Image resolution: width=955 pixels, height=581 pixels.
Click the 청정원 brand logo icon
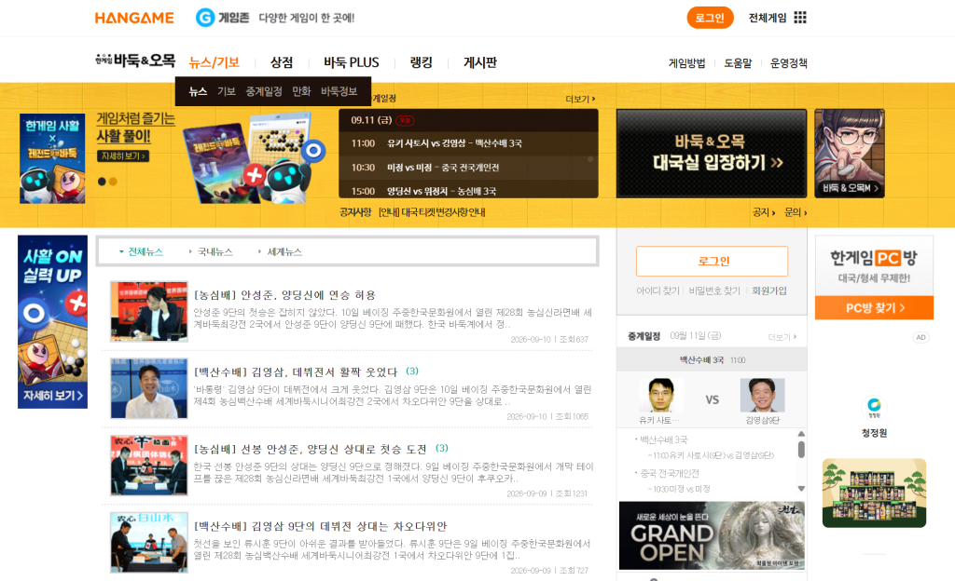click(x=874, y=407)
